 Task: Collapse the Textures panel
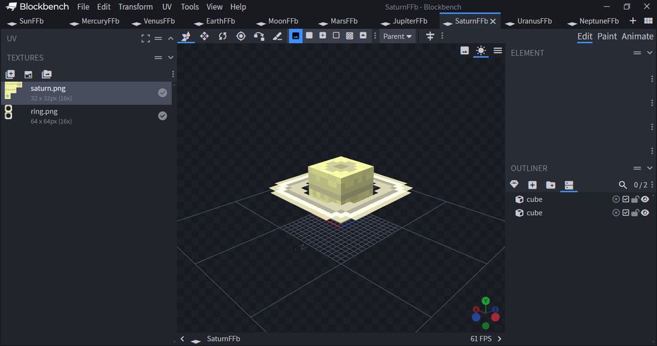[171, 58]
